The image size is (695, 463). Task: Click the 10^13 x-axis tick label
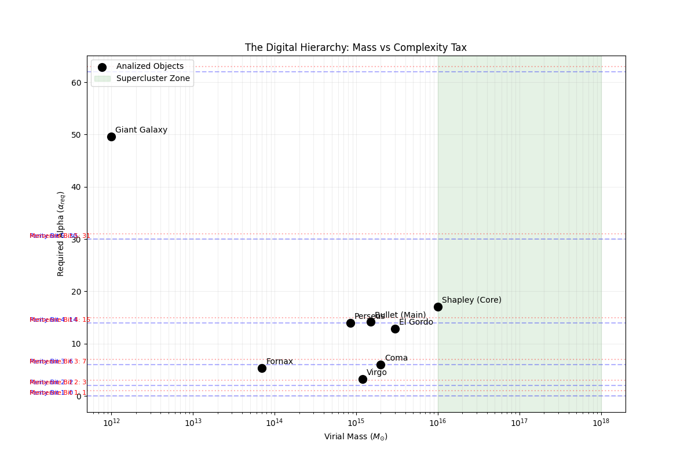tap(193, 424)
